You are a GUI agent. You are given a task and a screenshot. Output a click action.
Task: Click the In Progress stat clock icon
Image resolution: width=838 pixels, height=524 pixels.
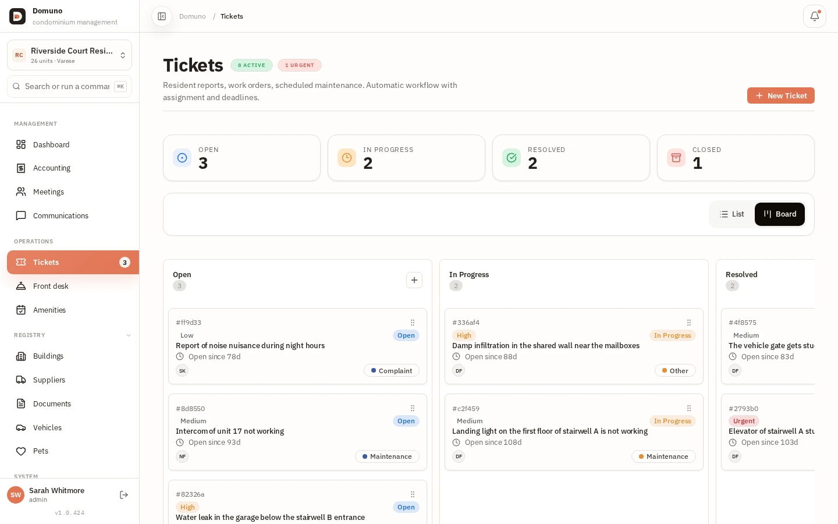347,158
